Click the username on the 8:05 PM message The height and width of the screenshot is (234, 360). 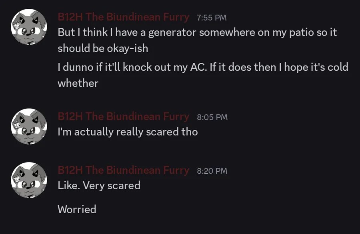pyautogui.click(x=123, y=117)
